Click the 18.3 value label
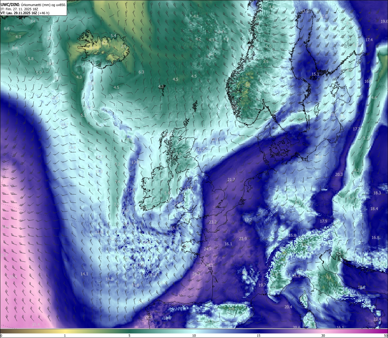The height and width of the screenshot is (338, 388). click(377, 193)
